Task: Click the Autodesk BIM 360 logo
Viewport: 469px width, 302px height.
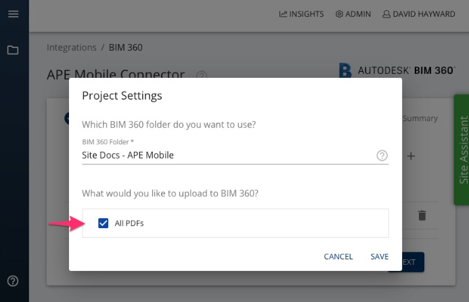Action: (x=397, y=70)
